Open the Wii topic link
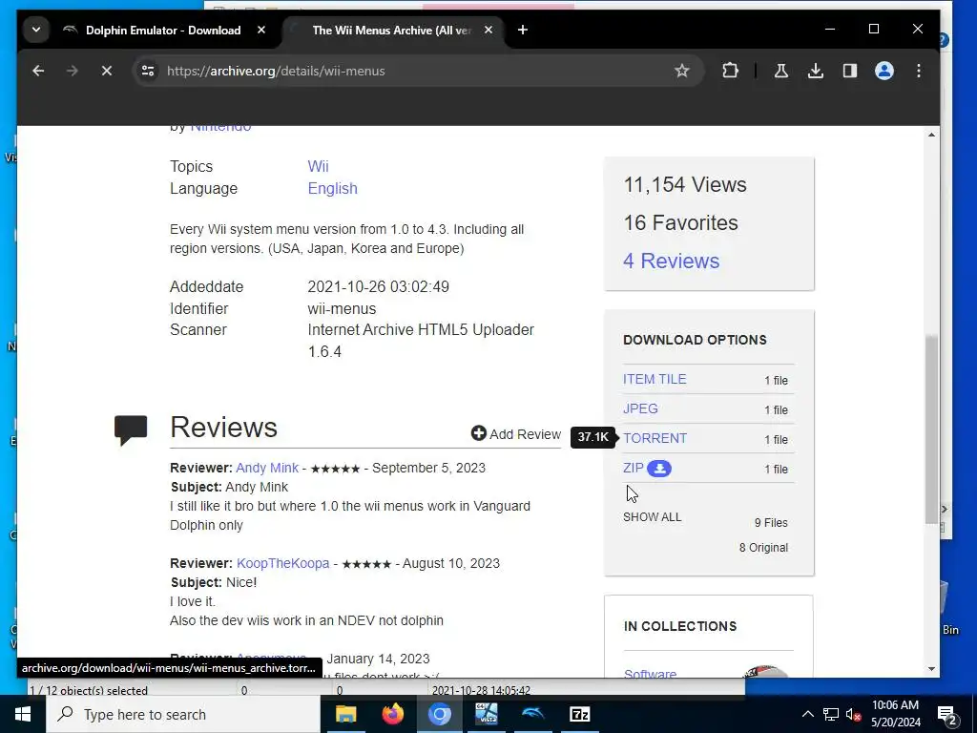This screenshot has height=733, width=977. pos(318,166)
